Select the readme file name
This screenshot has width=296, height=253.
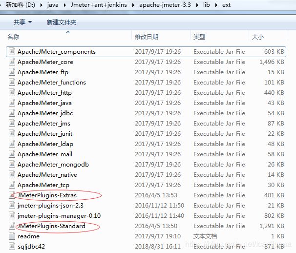point(28,236)
